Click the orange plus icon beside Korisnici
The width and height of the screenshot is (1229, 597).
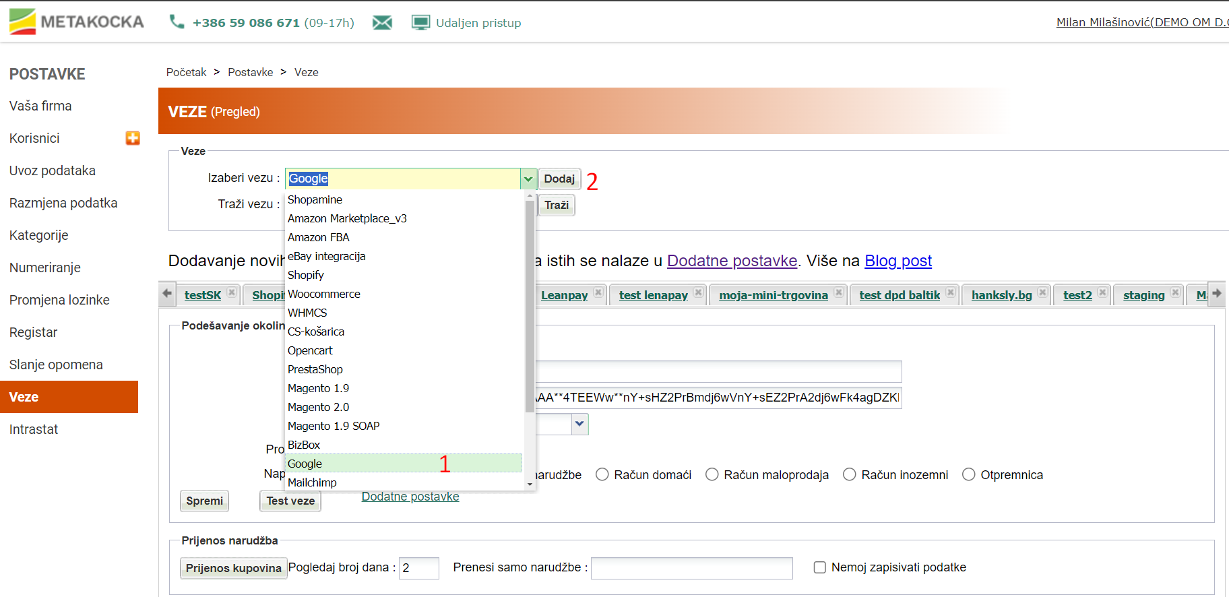[133, 138]
